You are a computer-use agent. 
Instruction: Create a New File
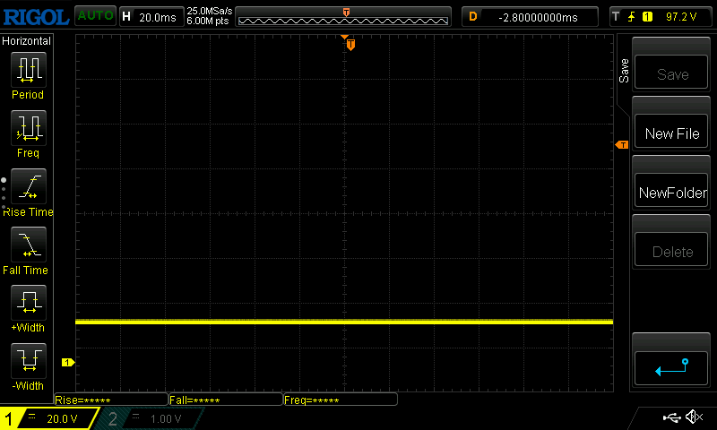[x=671, y=131]
